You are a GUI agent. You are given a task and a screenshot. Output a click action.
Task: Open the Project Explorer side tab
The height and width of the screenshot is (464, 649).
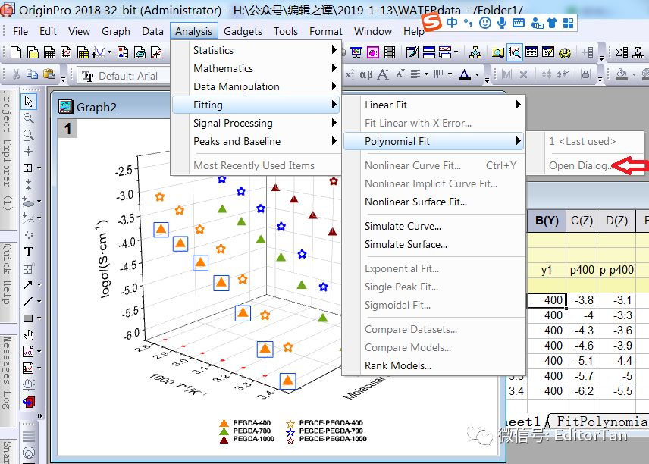coord(8,160)
